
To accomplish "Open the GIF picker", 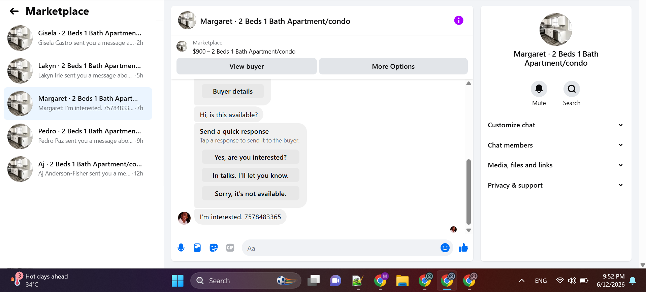I will [x=230, y=248].
